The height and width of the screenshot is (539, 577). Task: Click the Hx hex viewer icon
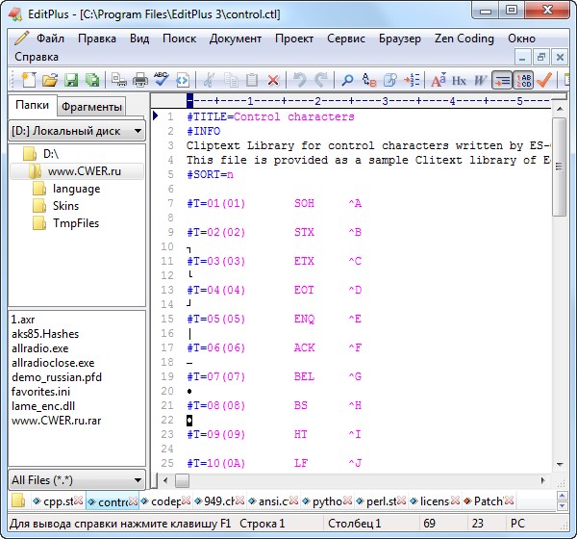pos(460,81)
